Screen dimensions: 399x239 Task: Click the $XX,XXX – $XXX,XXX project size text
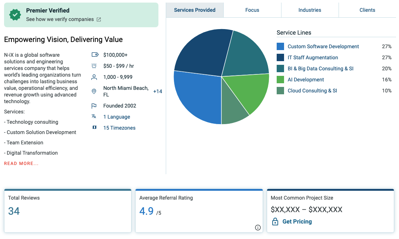[x=307, y=210]
